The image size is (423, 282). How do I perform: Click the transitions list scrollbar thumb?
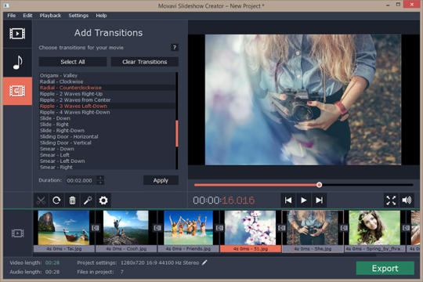click(x=177, y=134)
